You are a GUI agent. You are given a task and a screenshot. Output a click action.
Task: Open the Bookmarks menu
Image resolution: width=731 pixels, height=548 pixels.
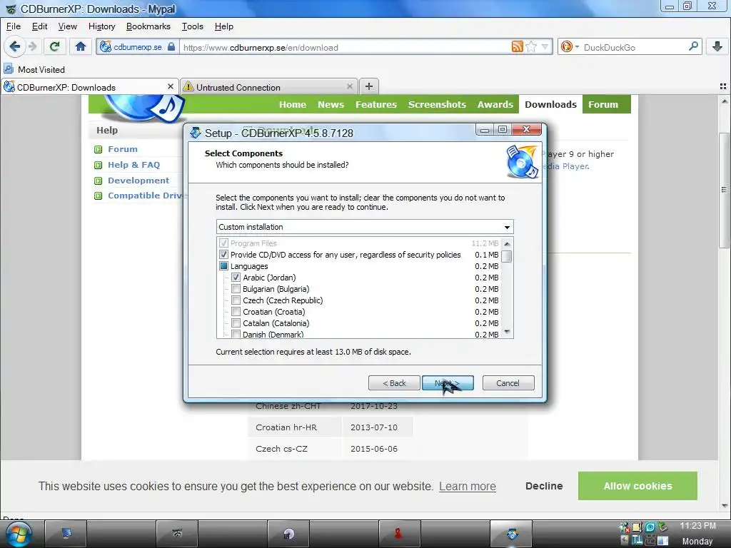tap(148, 26)
